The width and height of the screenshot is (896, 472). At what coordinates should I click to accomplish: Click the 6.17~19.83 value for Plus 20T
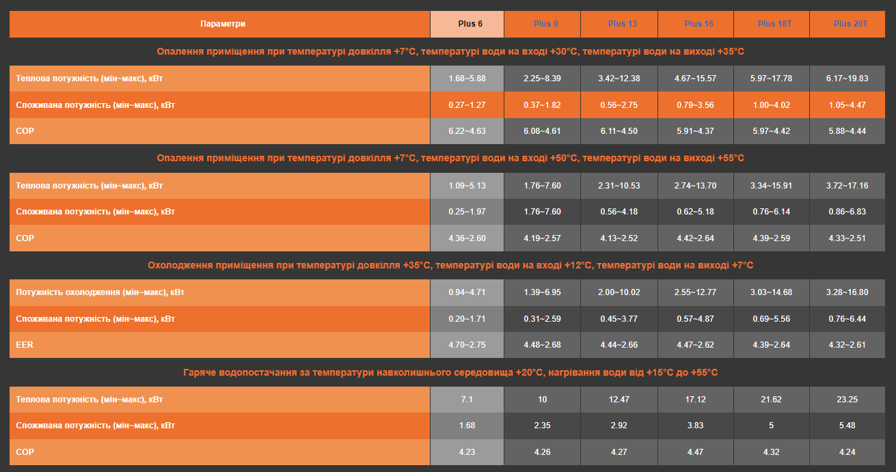pyautogui.click(x=847, y=79)
